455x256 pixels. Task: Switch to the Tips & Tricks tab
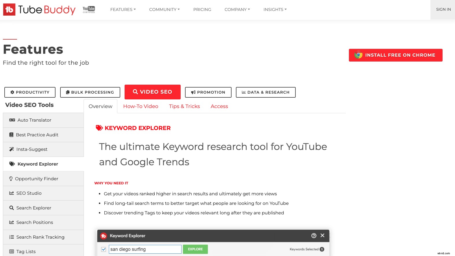click(x=184, y=106)
